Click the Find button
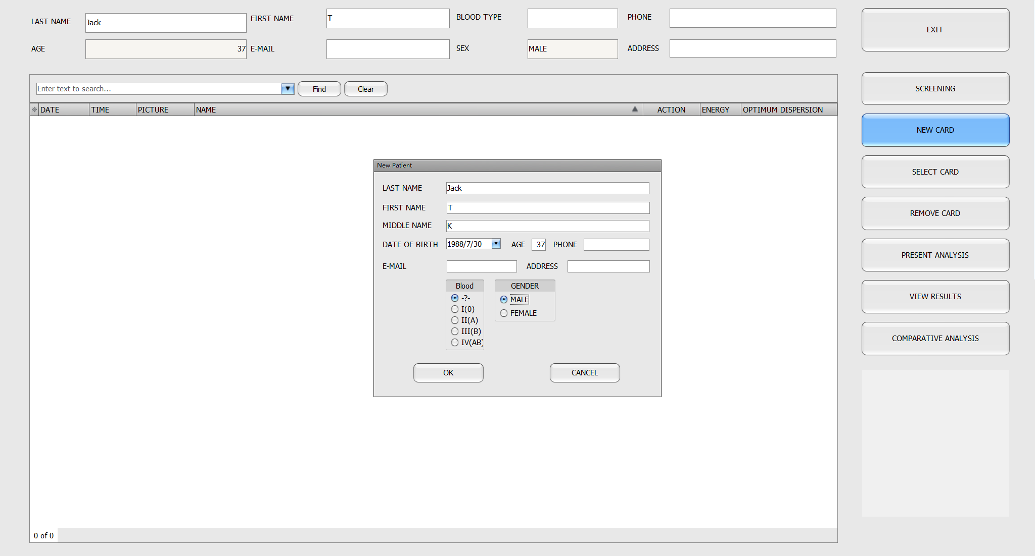Viewport: 1035px width, 556px height. (x=319, y=89)
